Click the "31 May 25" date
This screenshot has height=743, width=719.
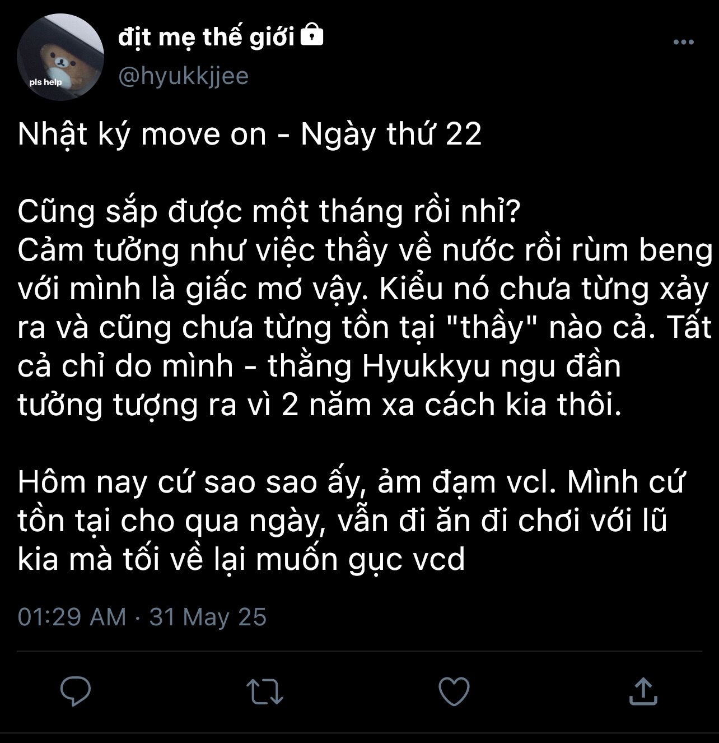coord(208,617)
